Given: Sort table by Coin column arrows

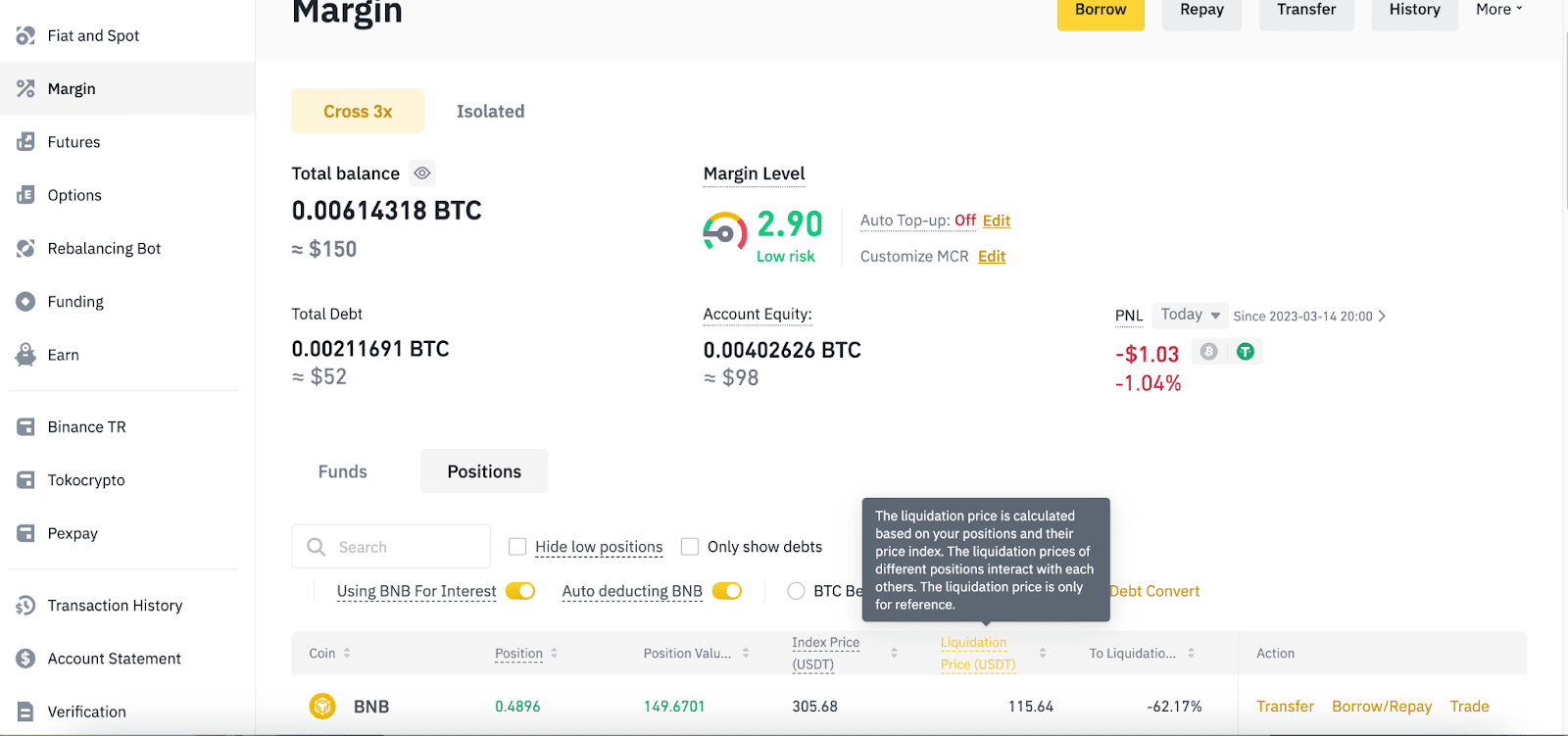Looking at the screenshot, I should pyautogui.click(x=347, y=653).
